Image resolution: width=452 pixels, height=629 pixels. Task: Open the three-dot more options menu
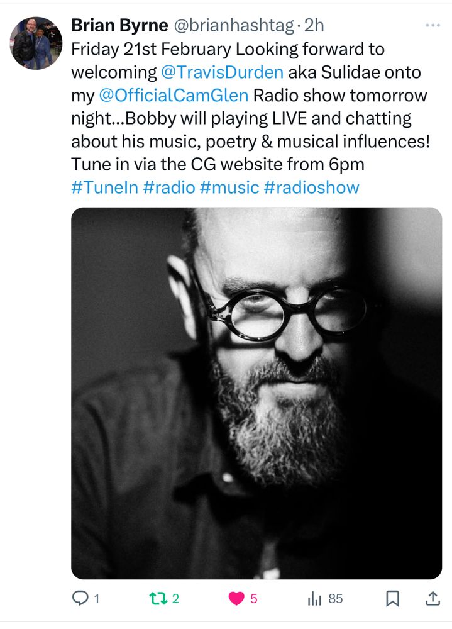click(x=433, y=25)
